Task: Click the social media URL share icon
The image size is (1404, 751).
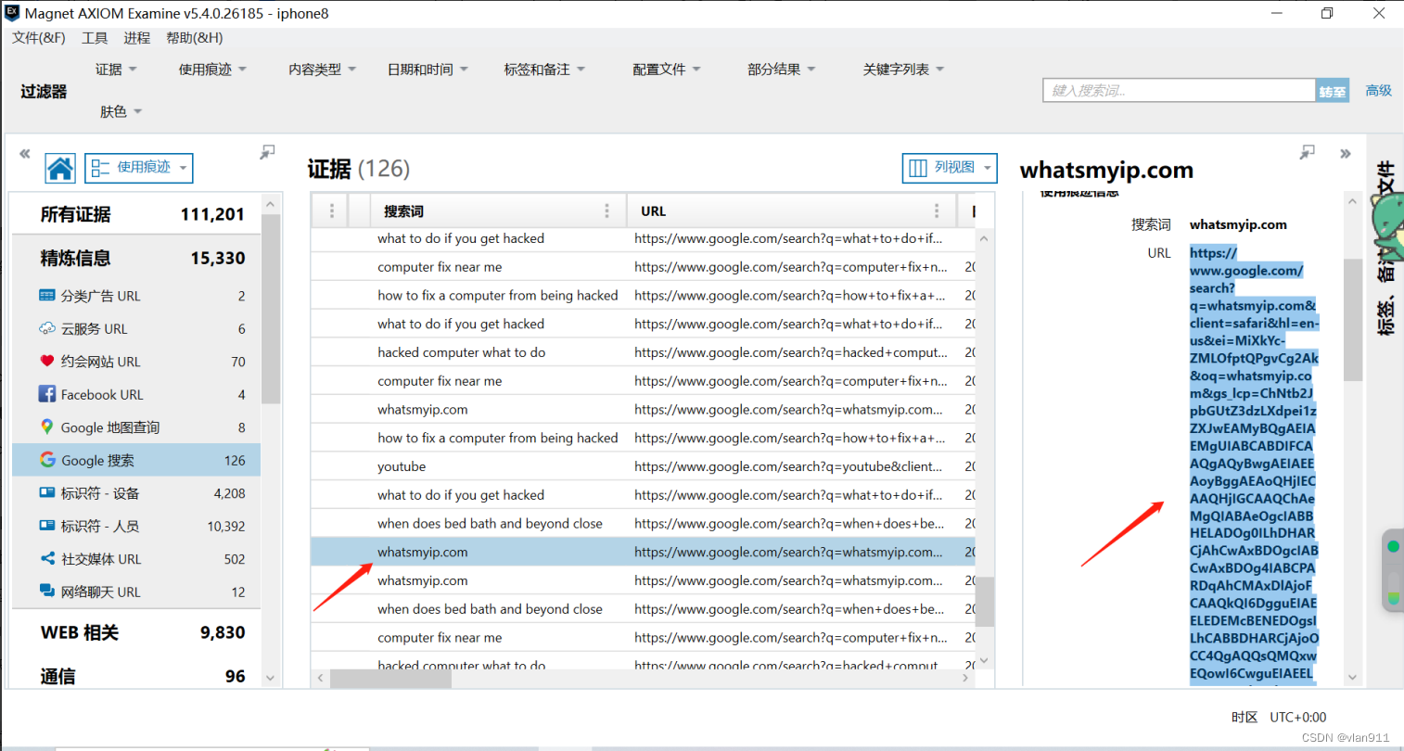Action: pos(47,558)
